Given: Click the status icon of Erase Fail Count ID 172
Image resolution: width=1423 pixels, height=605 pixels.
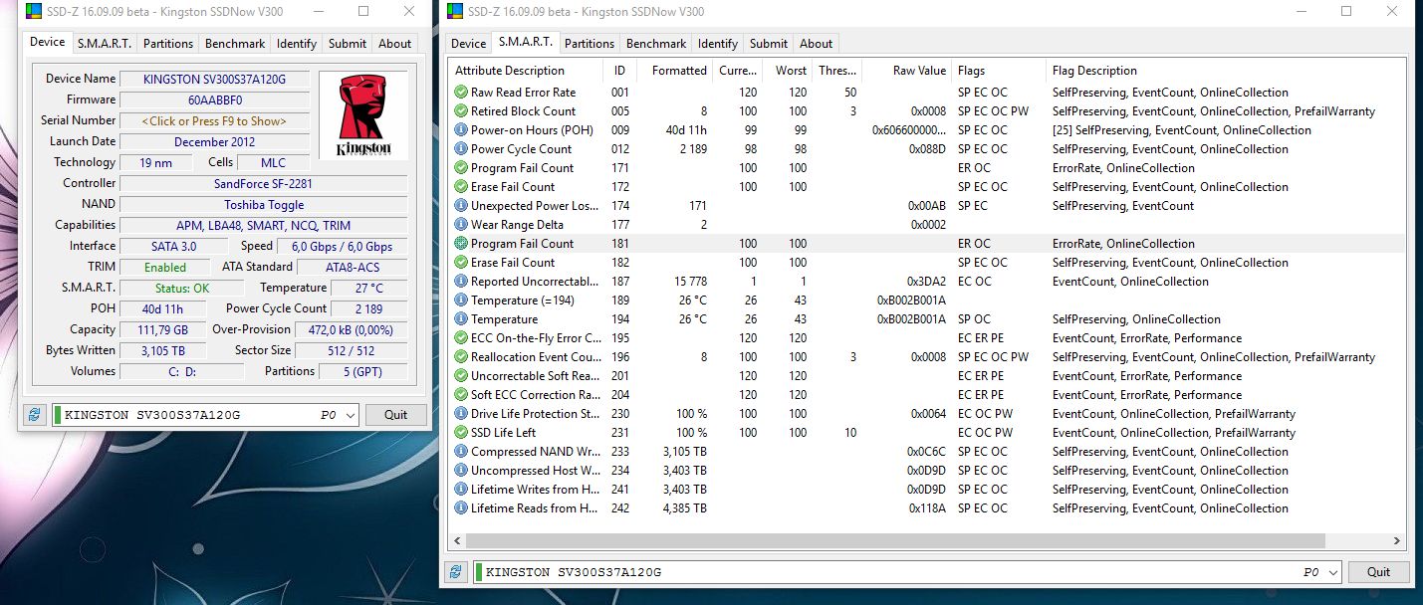Looking at the screenshot, I should coord(461,187).
